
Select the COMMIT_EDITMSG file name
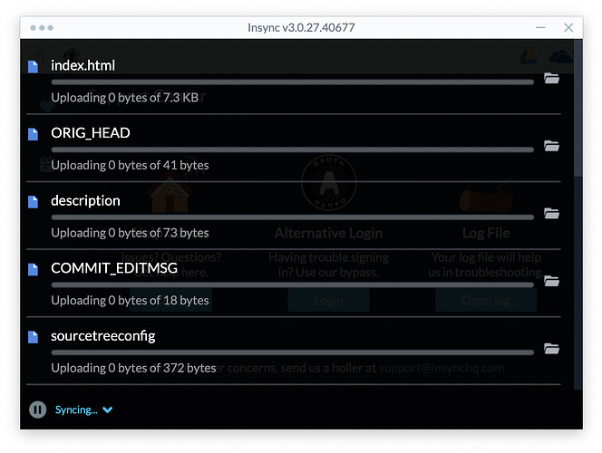tap(114, 268)
